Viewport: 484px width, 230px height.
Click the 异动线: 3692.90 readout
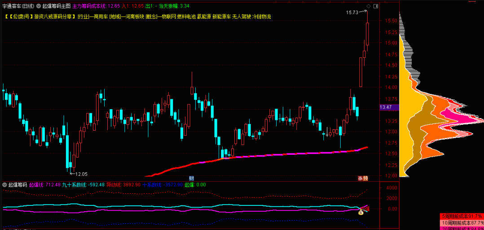click(x=124, y=185)
